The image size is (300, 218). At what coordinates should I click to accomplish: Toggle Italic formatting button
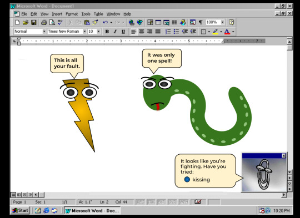[x=115, y=32]
